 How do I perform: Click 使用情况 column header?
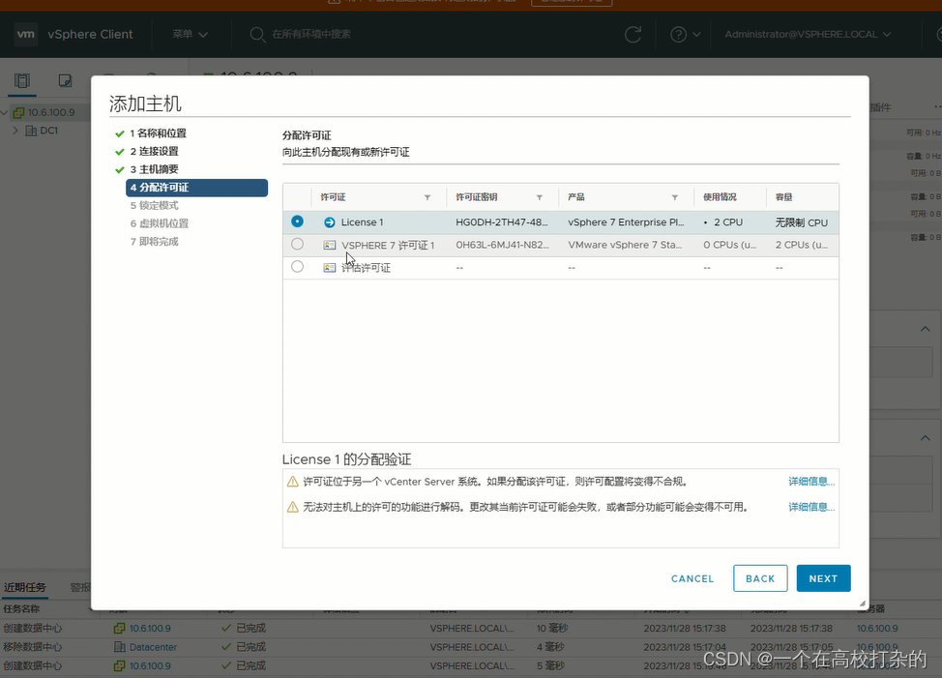[x=720, y=197]
